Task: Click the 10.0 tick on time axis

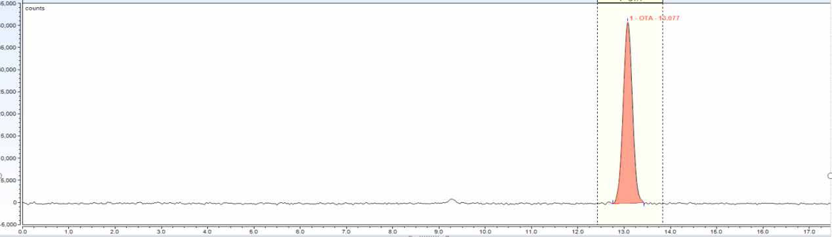Action: point(485,231)
